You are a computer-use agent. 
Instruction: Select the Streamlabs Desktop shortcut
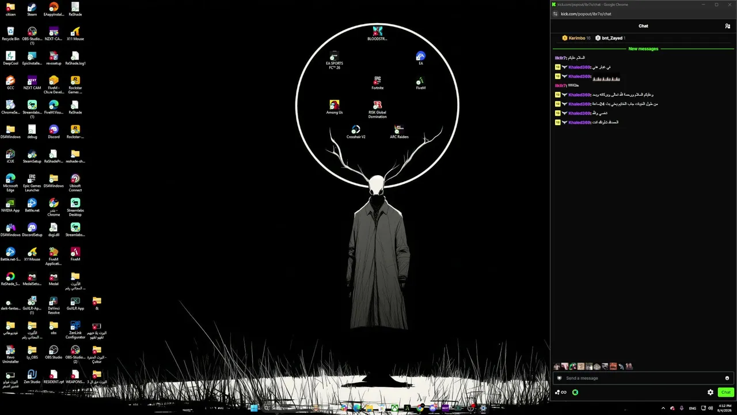(75, 207)
